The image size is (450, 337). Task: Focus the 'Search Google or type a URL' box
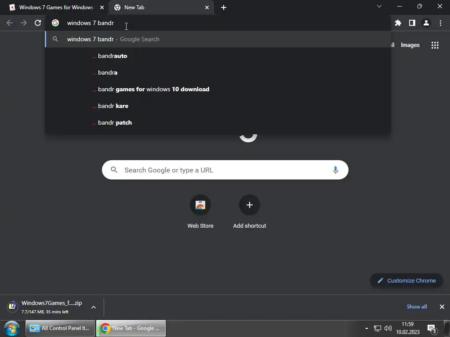[x=225, y=170]
